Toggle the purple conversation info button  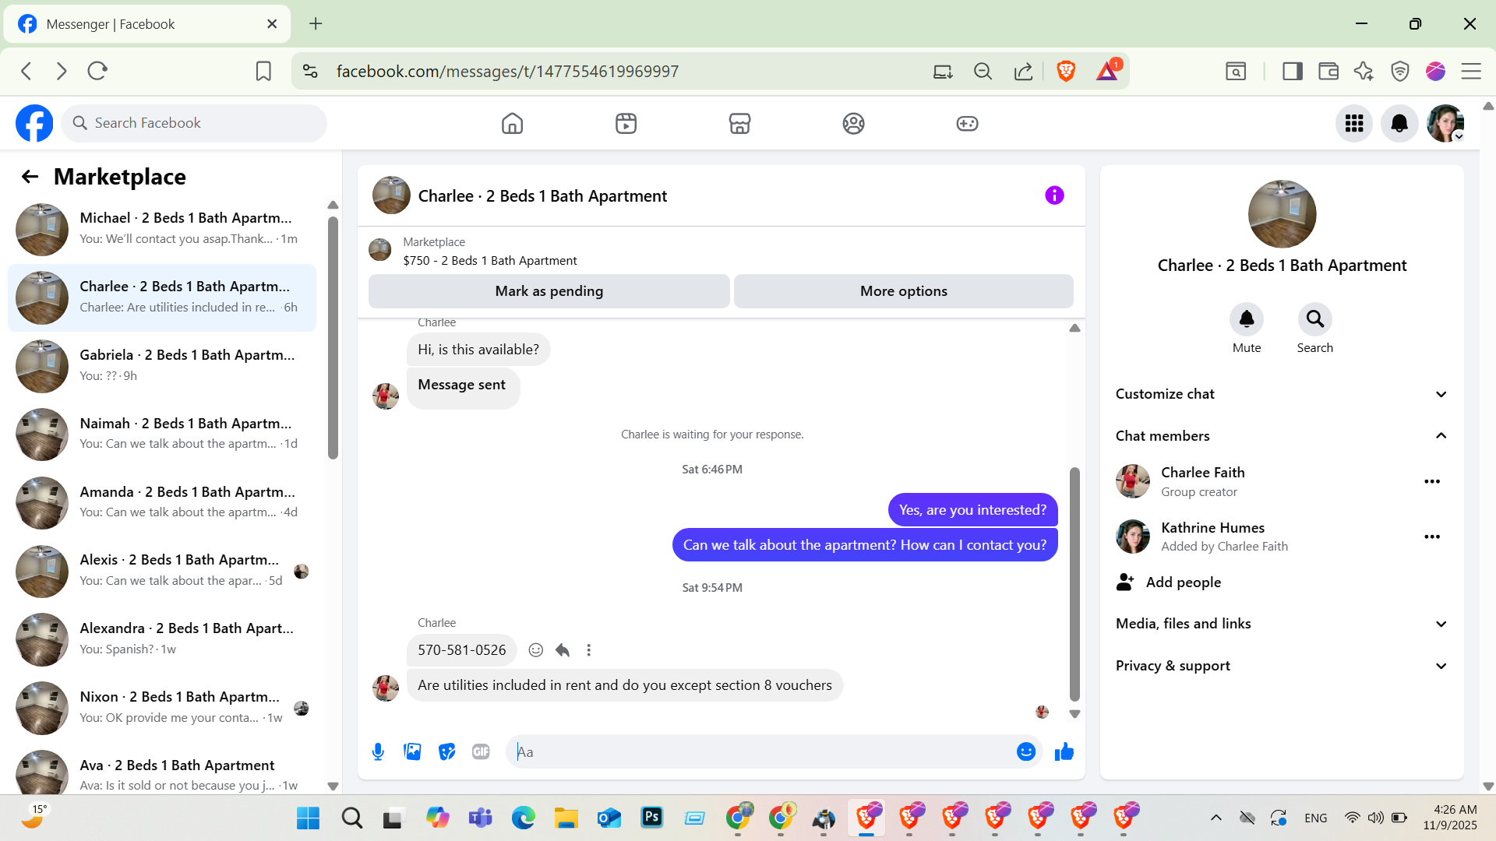tap(1054, 195)
